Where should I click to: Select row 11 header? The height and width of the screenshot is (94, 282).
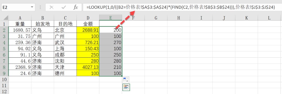4,85
